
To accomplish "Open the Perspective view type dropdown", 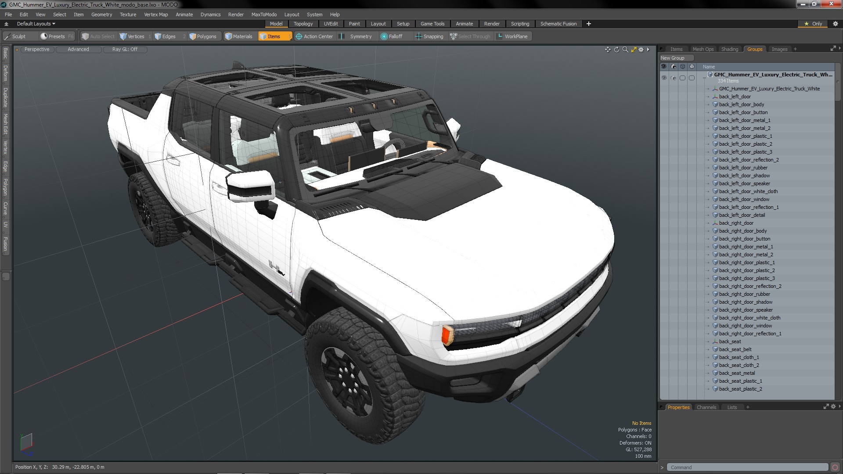I will click(37, 49).
